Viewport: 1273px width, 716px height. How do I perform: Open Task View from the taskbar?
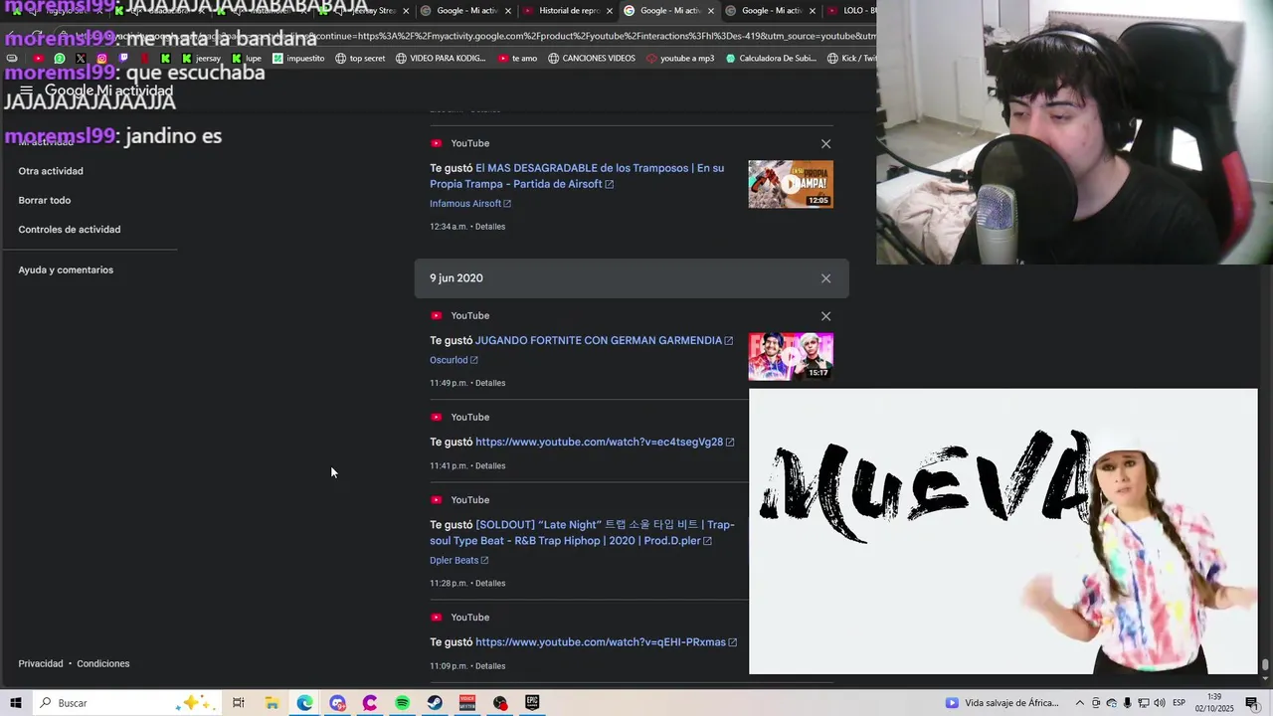click(x=239, y=703)
